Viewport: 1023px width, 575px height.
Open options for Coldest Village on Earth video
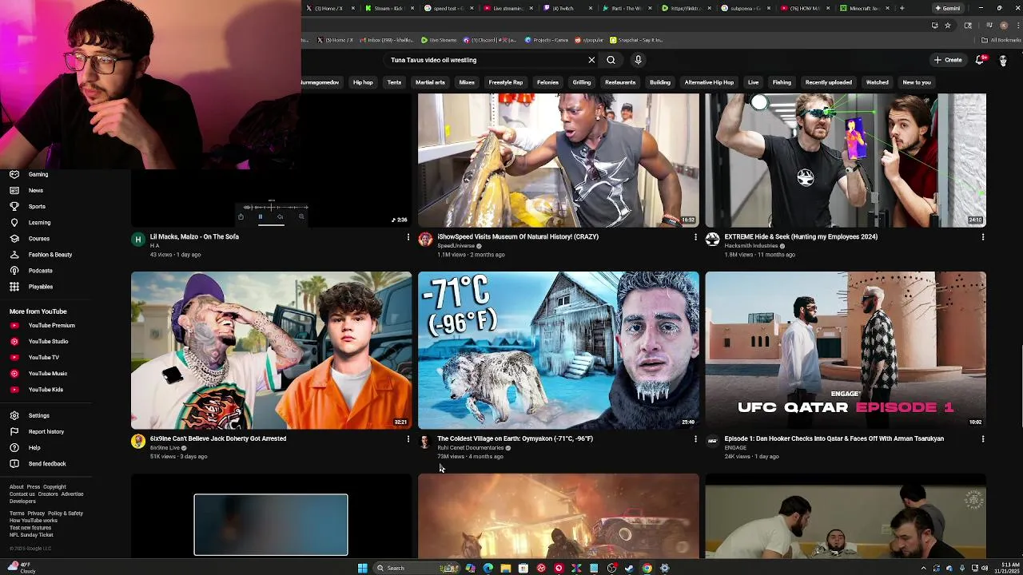695,438
